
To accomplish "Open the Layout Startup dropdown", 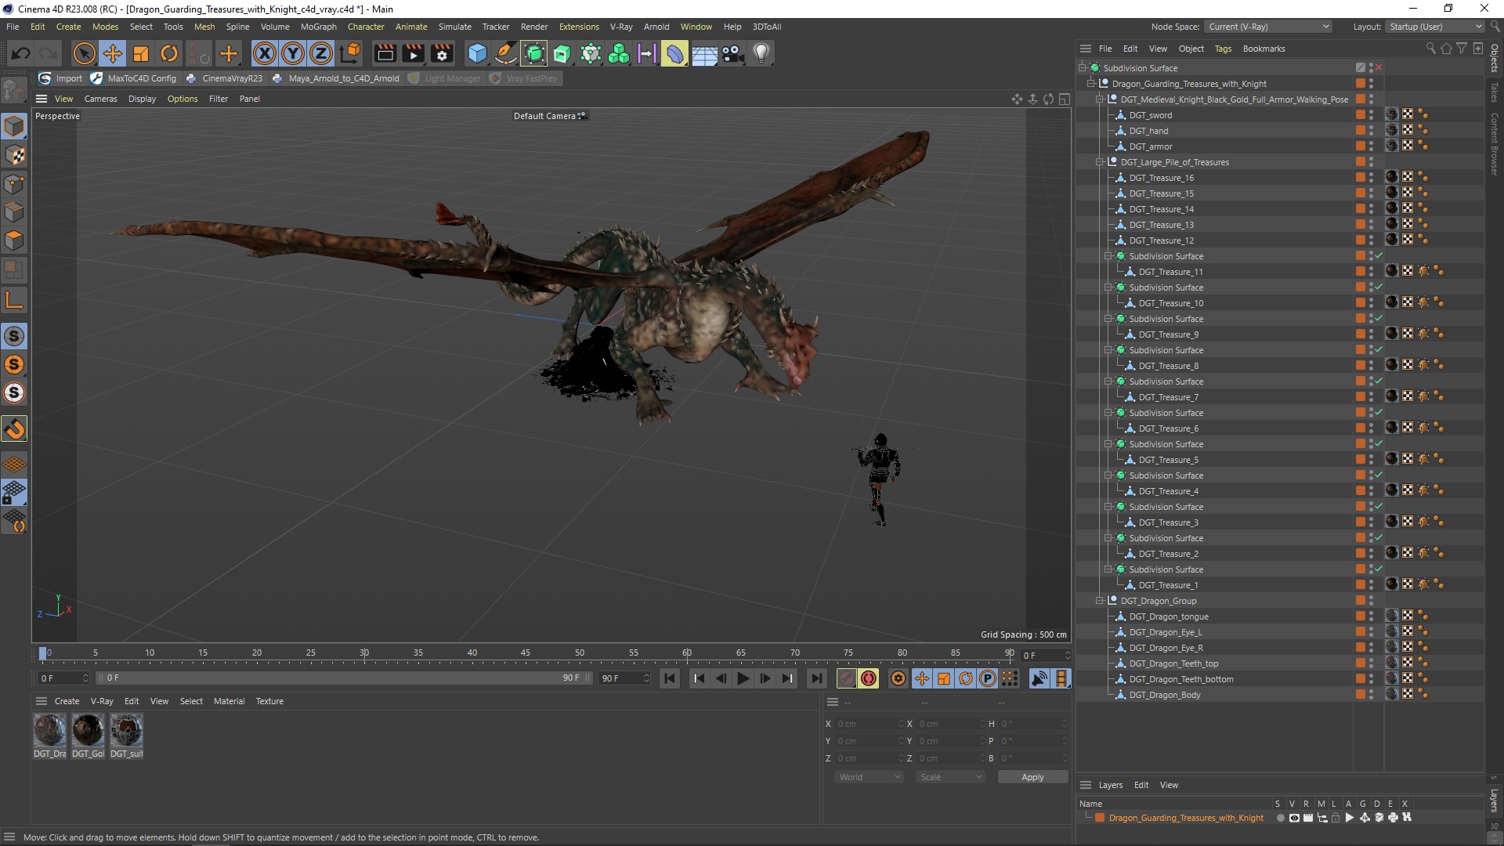I will [1434, 27].
